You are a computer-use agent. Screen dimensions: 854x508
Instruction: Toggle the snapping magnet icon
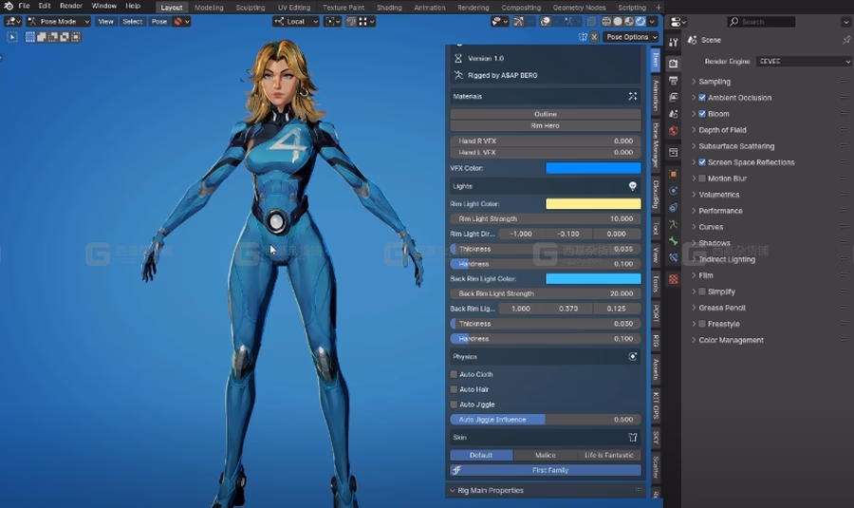(x=352, y=22)
